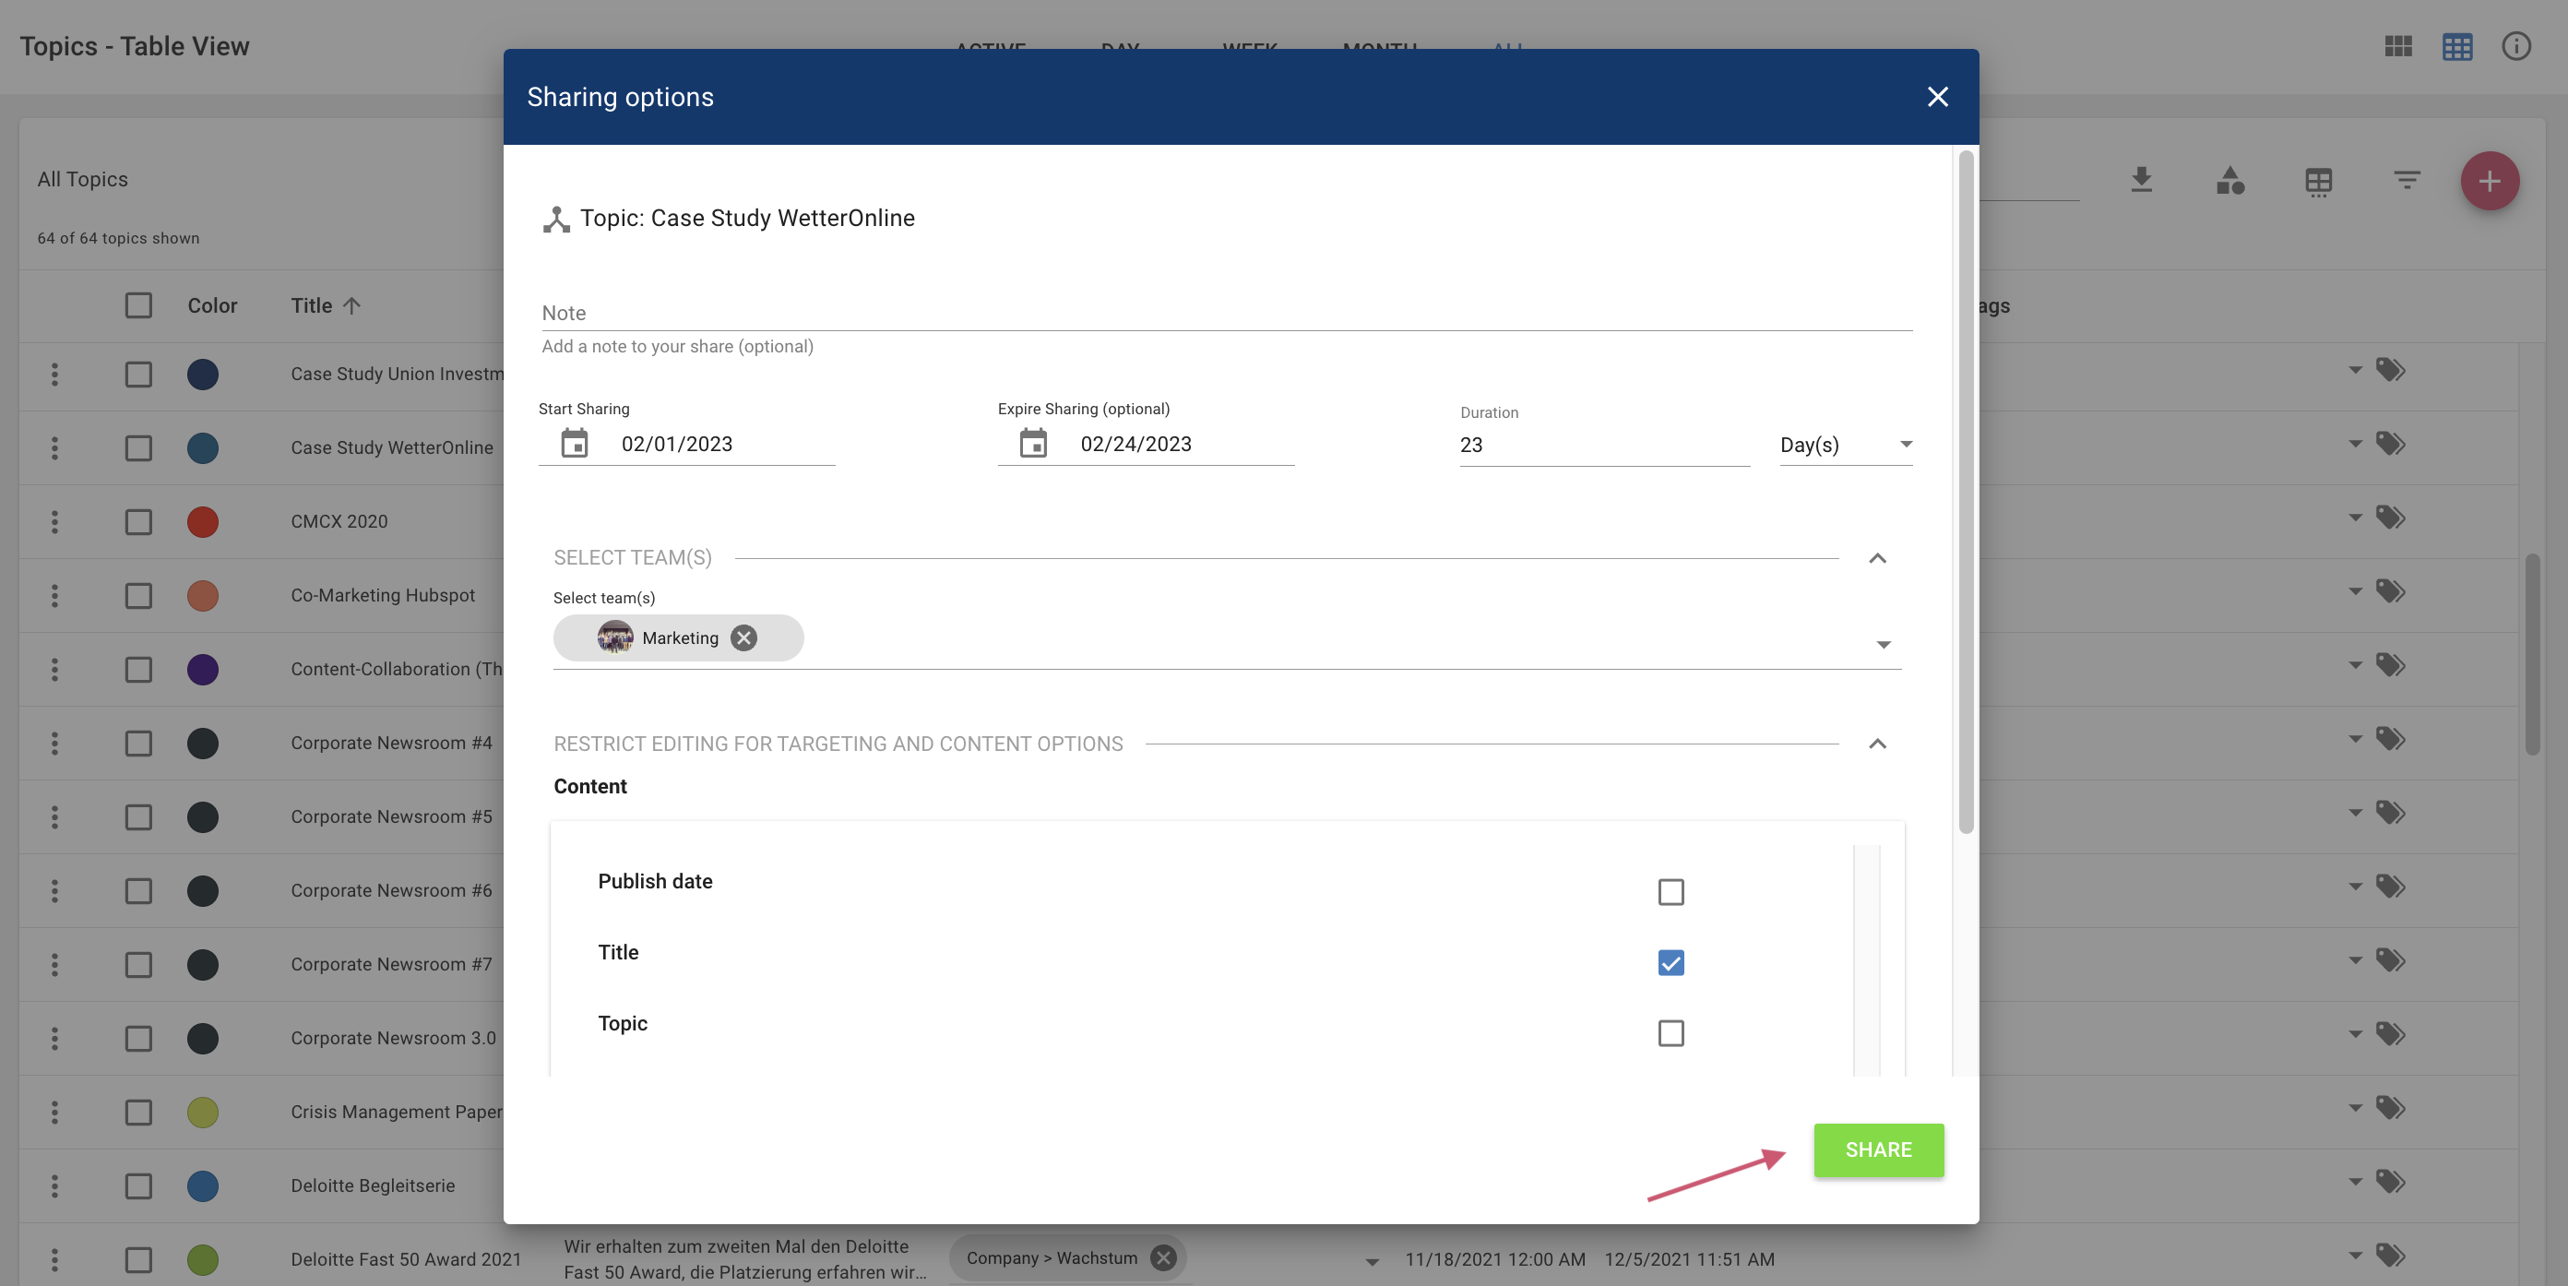Screen dimensions: 2568x1286
Task: Click tags icon on Corporate Newsroom #6 row
Action: 2391,887
